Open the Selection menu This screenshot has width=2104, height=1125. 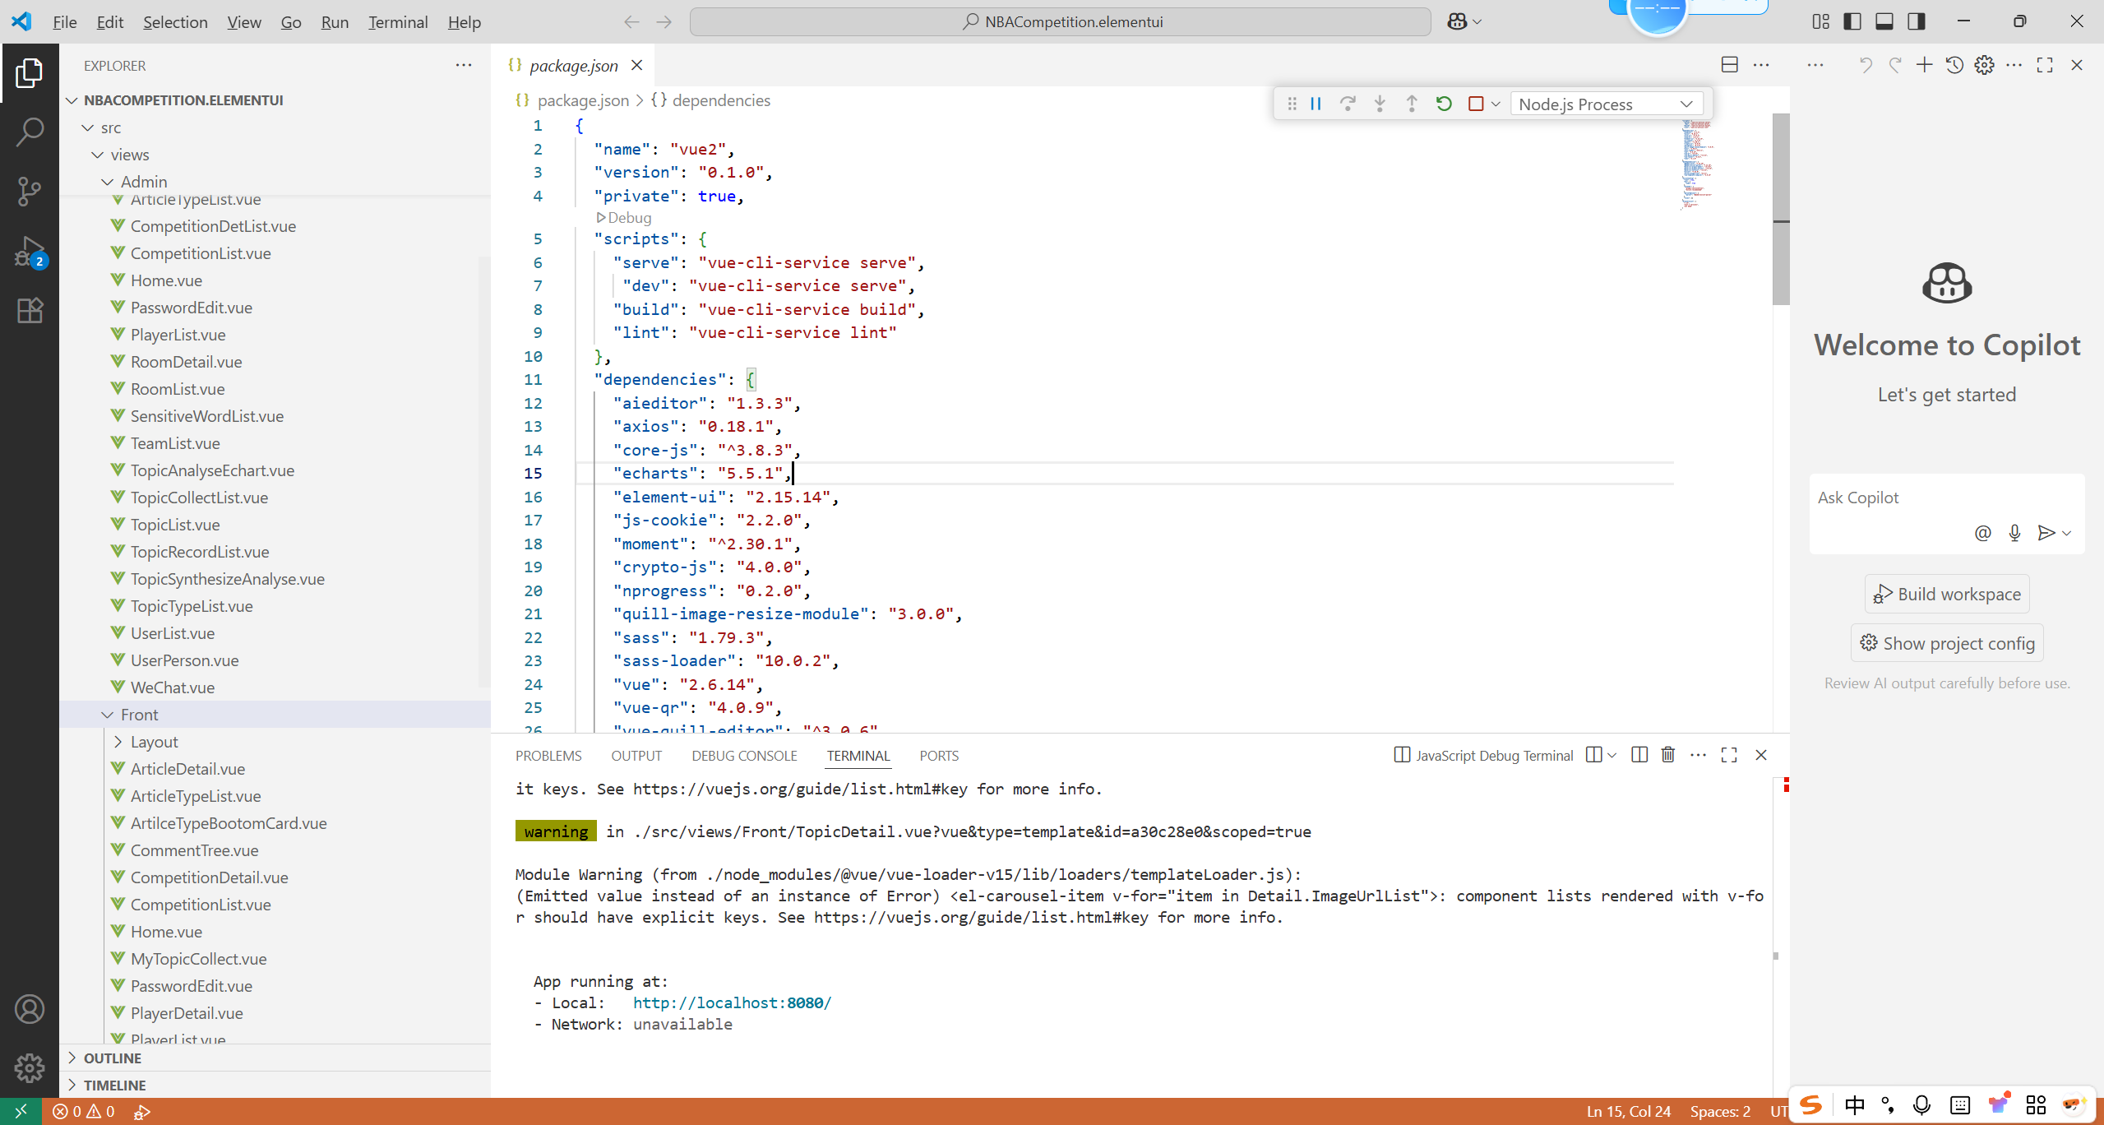tap(175, 22)
